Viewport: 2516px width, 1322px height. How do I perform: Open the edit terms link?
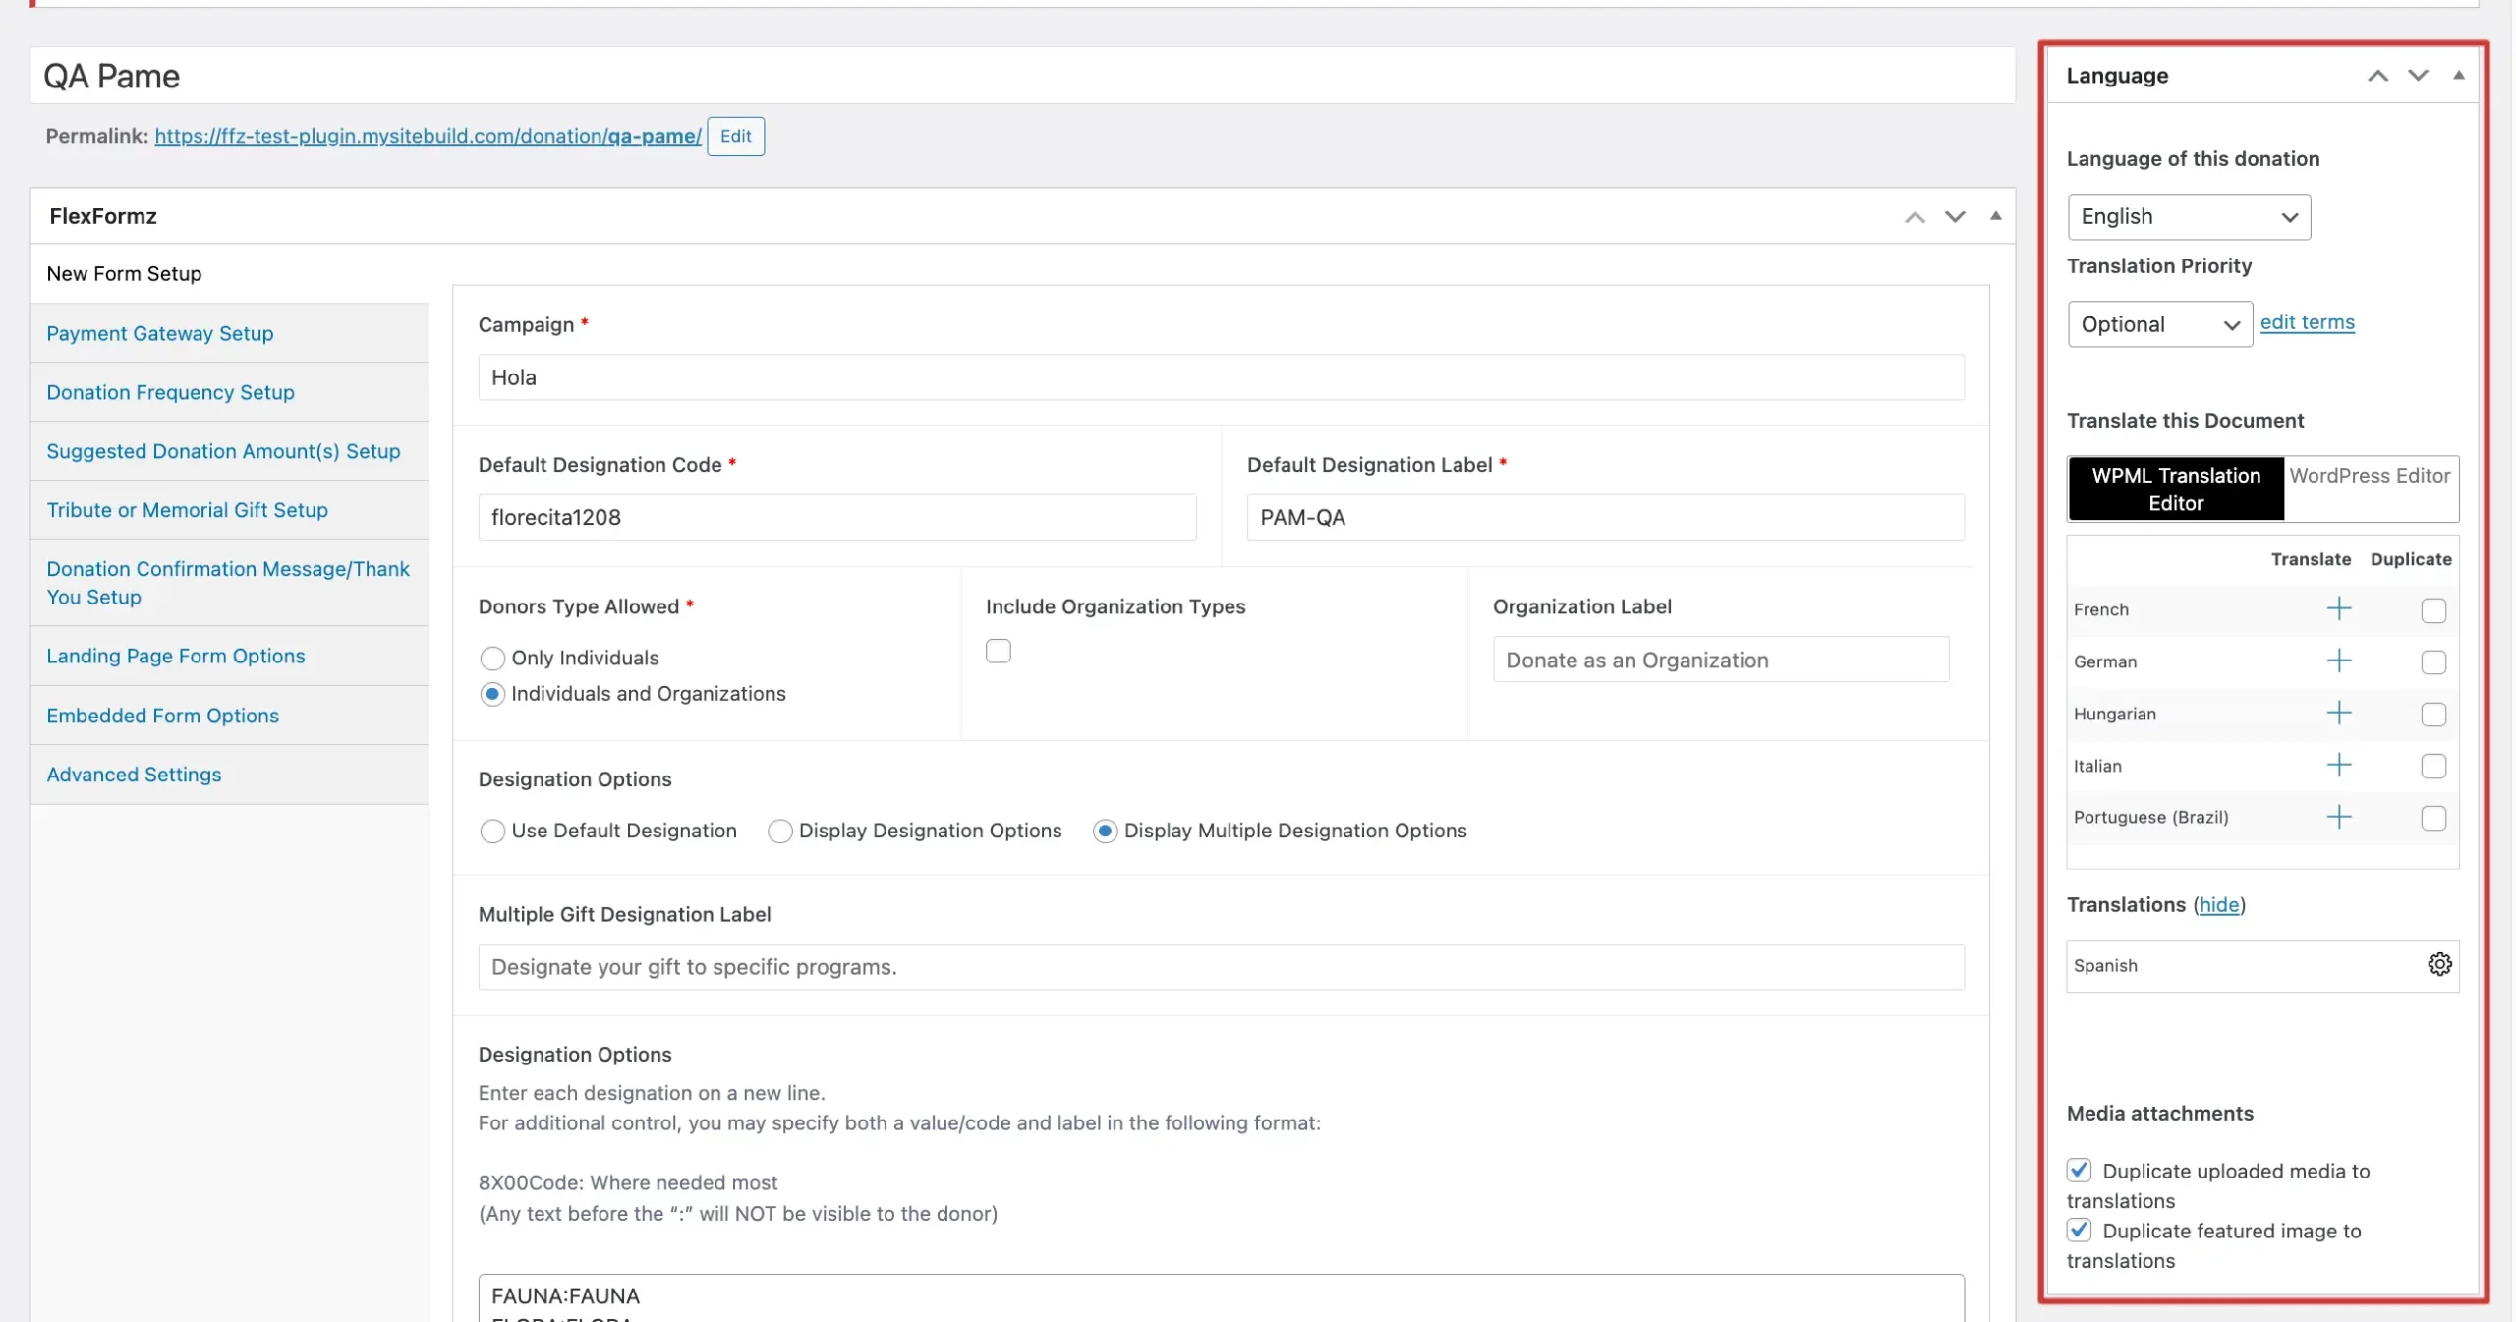2307,322
